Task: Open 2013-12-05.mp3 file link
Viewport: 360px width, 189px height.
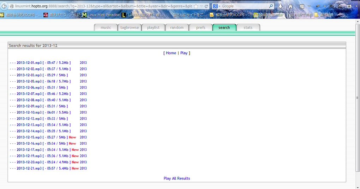Action: pyautogui.click(x=29, y=81)
